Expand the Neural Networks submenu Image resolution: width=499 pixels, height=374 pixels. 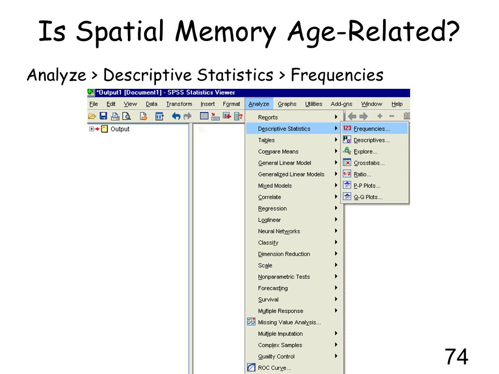[x=293, y=231]
